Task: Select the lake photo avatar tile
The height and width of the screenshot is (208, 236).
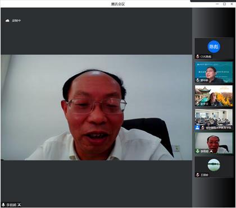Action: coord(214,167)
